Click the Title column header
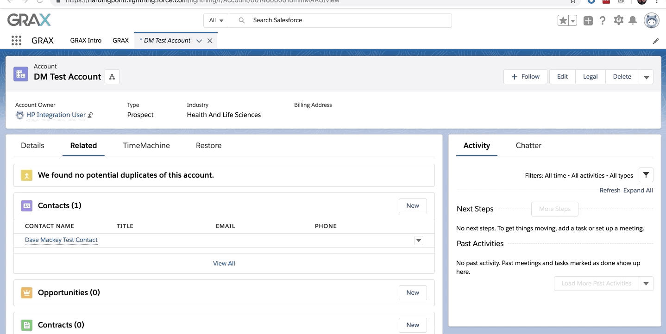 125,226
